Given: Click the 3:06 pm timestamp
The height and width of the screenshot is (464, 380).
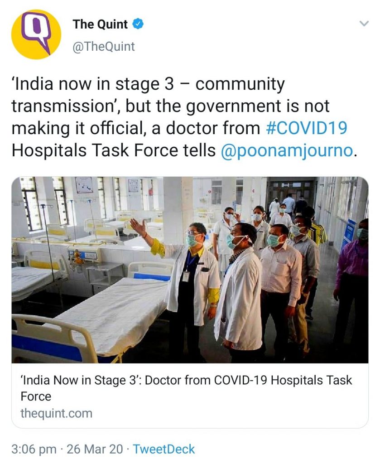Looking at the screenshot, I should coord(34,449).
